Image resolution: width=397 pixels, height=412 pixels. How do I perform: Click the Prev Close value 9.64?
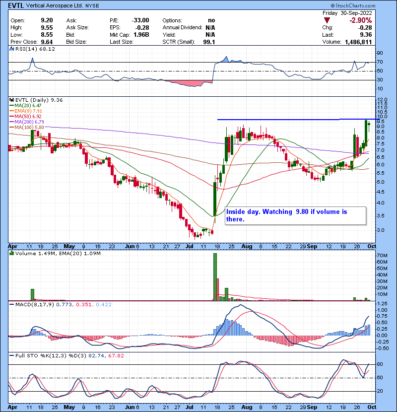(x=47, y=42)
